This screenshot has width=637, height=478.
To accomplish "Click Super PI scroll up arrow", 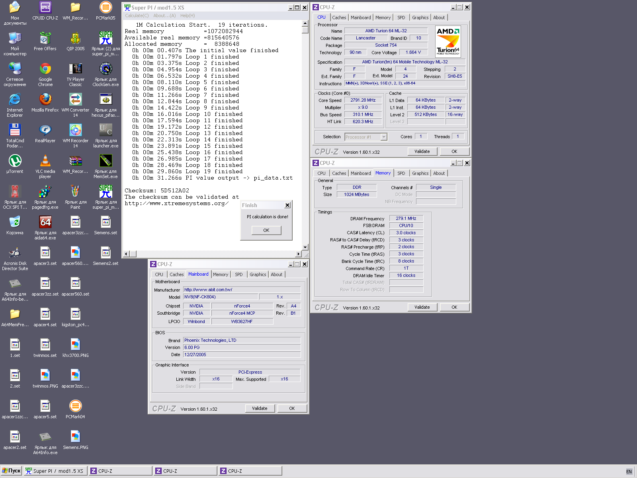I will [305, 23].
